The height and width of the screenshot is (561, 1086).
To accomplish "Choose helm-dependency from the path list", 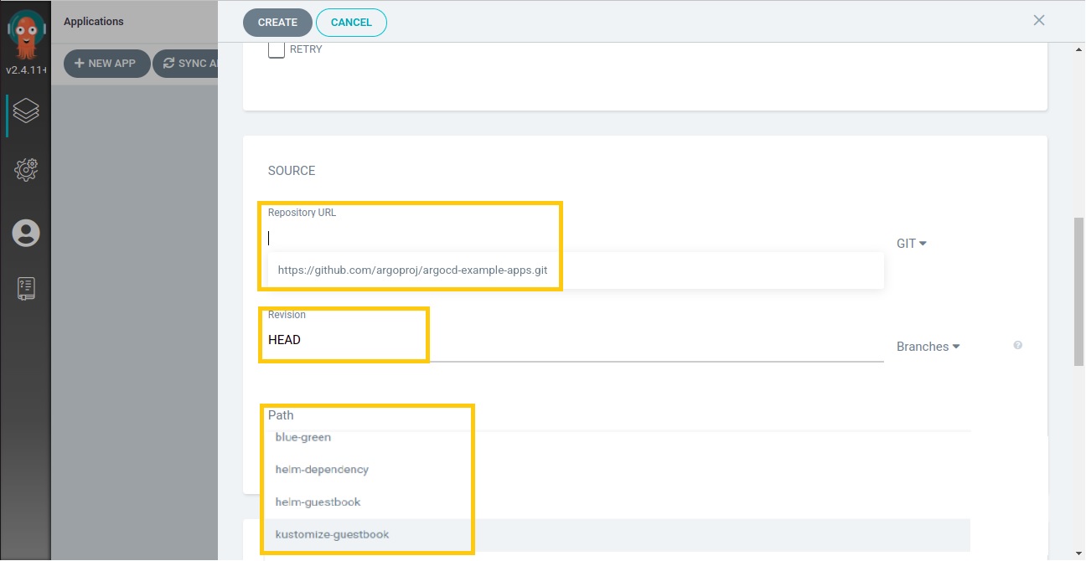I will pyautogui.click(x=322, y=470).
